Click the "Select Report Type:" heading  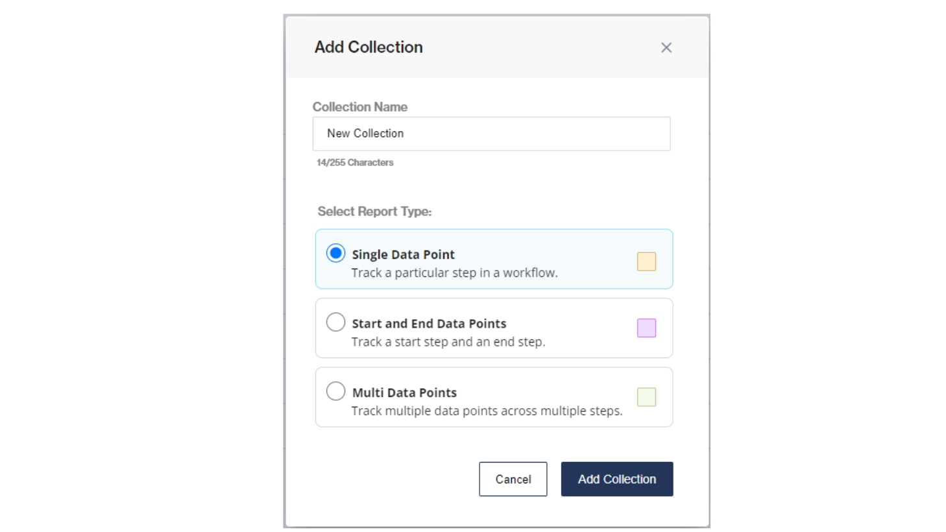pyautogui.click(x=374, y=212)
